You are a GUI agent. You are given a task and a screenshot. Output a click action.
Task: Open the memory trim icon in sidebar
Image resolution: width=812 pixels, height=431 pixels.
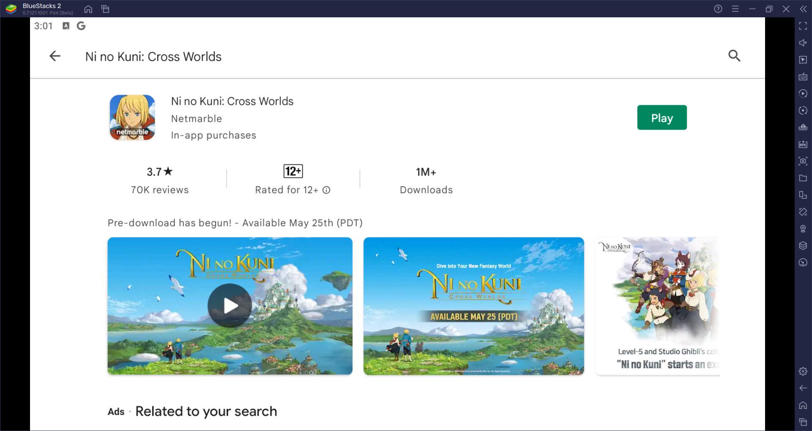click(x=803, y=127)
